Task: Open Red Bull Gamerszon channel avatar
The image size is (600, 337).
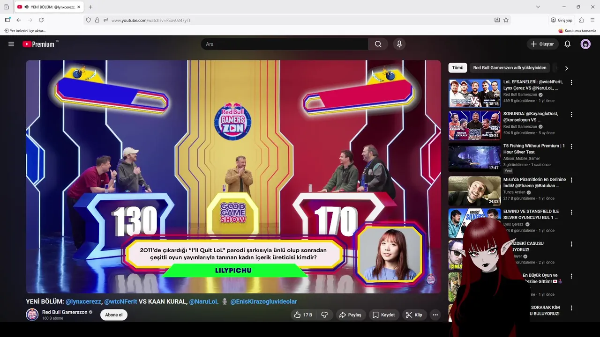Action: [32, 315]
